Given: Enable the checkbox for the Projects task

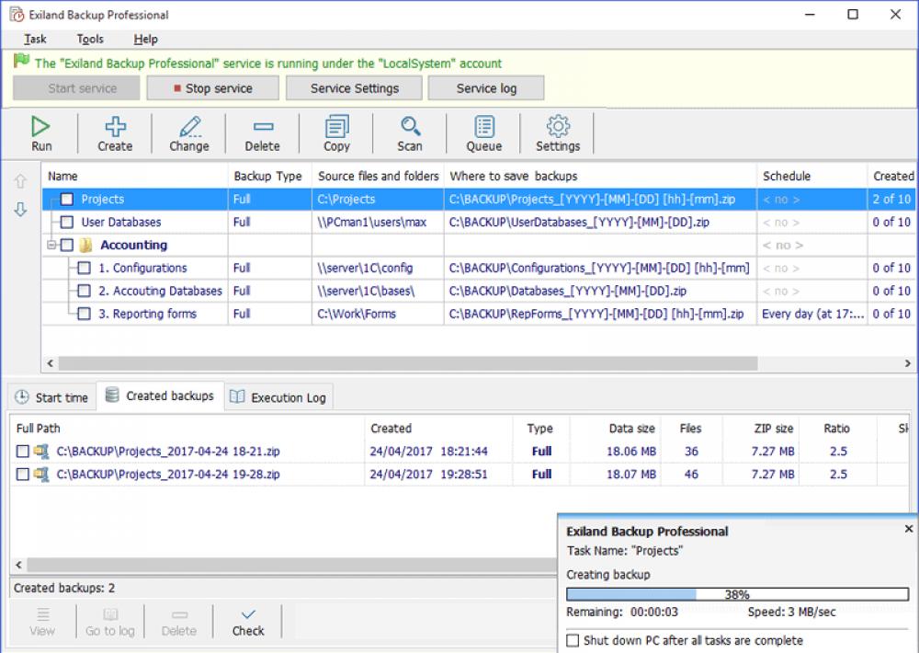Looking at the screenshot, I should 68,199.
